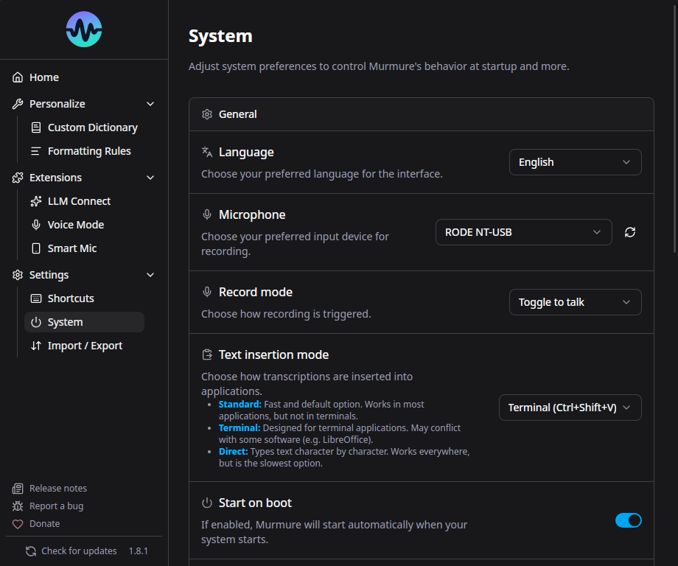Click the Smart Mic phone icon
The image size is (678, 566).
(x=35, y=248)
